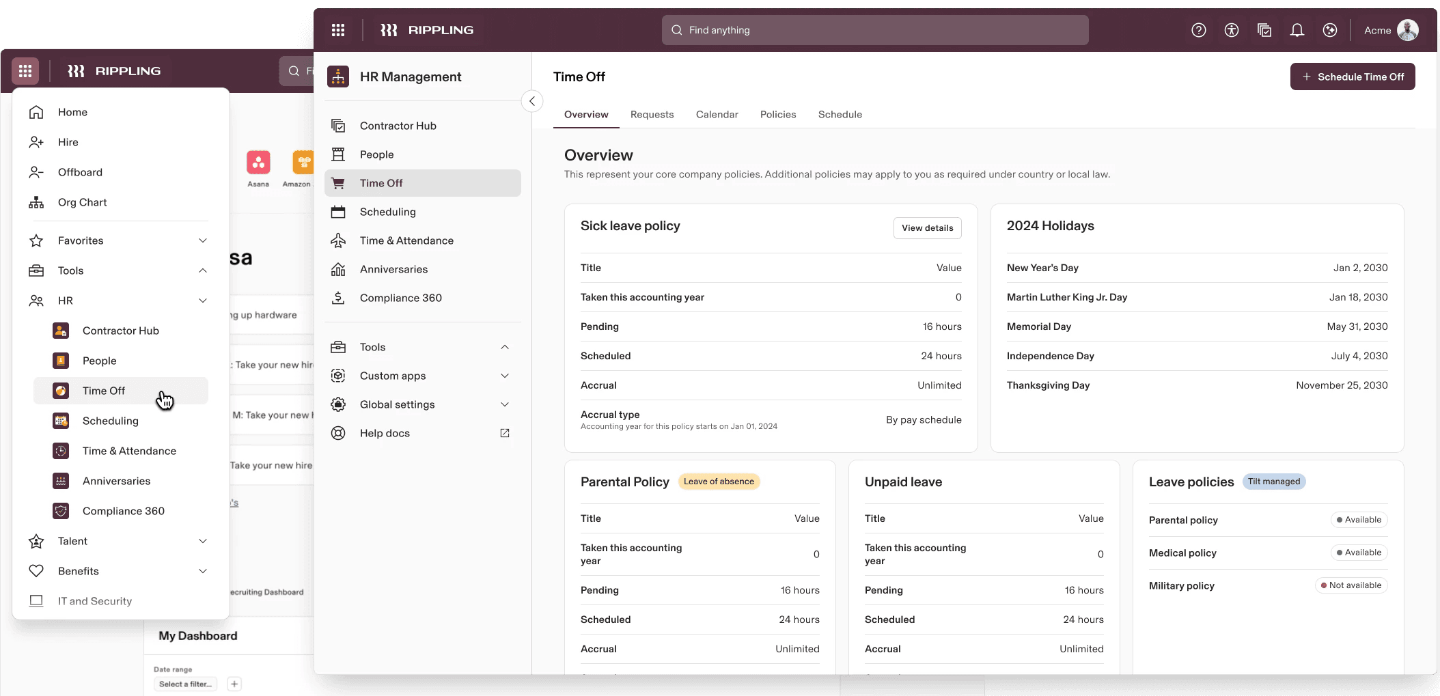Image resolution: width=1440 pixels, height=696 pixels.
Task: Click the Compliance 360 shield icon in left menu
Action: 61,511
